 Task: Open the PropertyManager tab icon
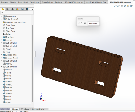(7, 9)
